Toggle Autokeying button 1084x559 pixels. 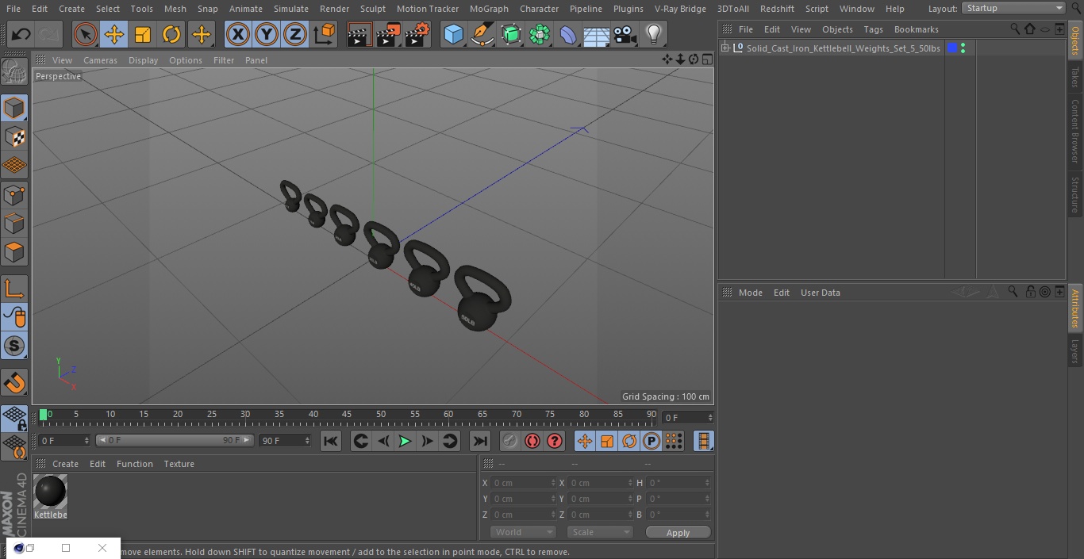pos(532,441)
